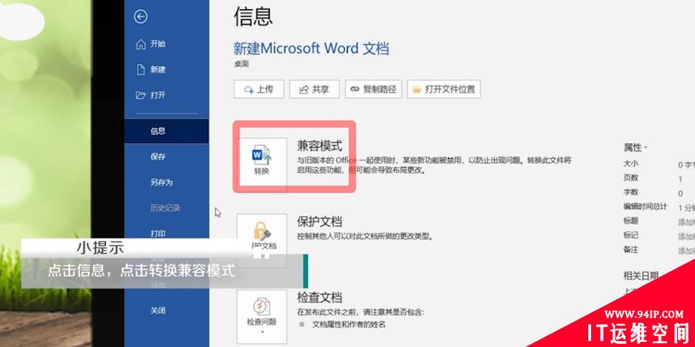
Task: Click the 保护文档 heading
Action: [319, 222]
